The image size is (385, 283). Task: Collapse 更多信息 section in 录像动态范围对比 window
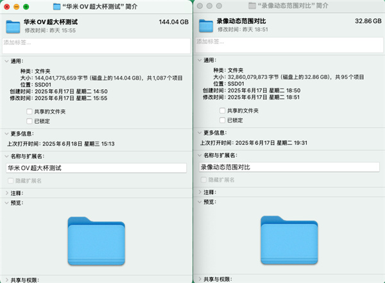(x=200, y=133)
